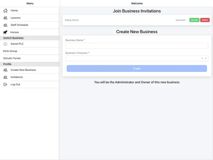Select Horses in the menu
213x160 pixels.
tap(30, 32)
